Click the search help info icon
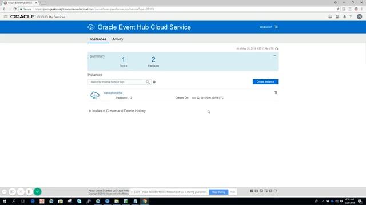This screenshot has width=366, height=205. (x=154, y=82)
